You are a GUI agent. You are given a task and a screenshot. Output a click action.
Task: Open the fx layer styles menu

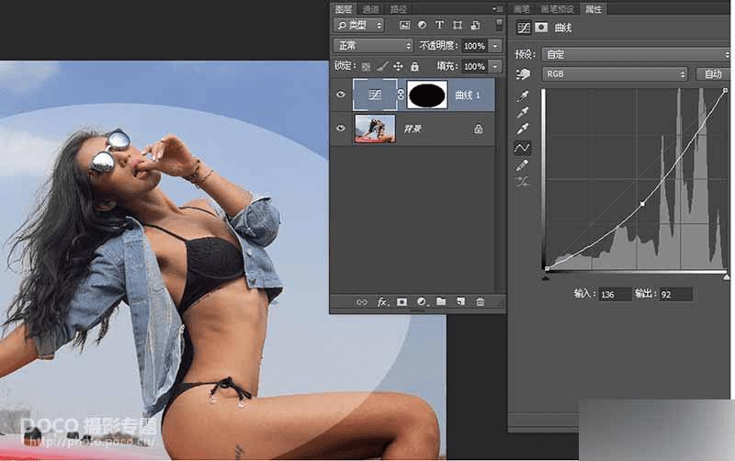(x=382, y=301)
